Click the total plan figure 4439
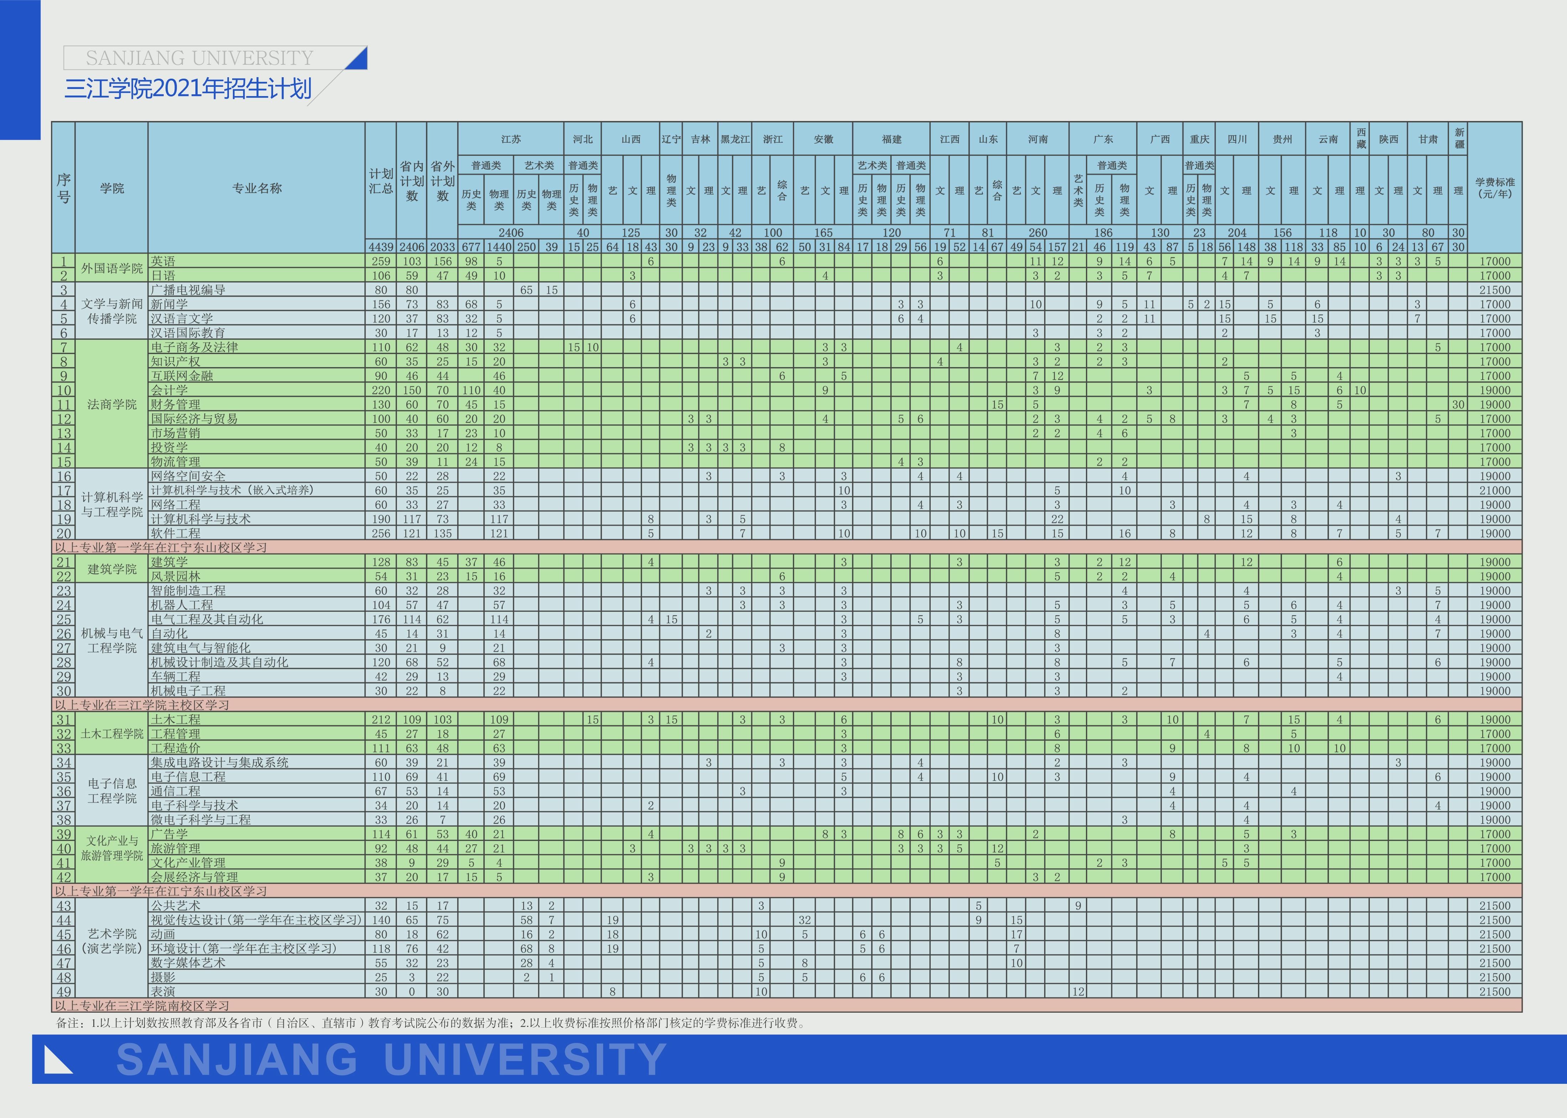This screenshot has width=1567, height=1118. pyautogui.click(x=381, y=247)
